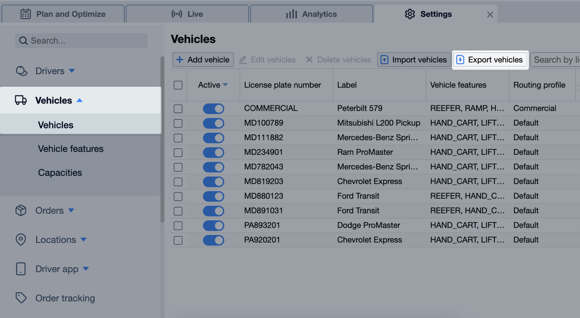Click the Delete vehicles button
Screen dimensions: 580x318
click(x=338, y=60)
